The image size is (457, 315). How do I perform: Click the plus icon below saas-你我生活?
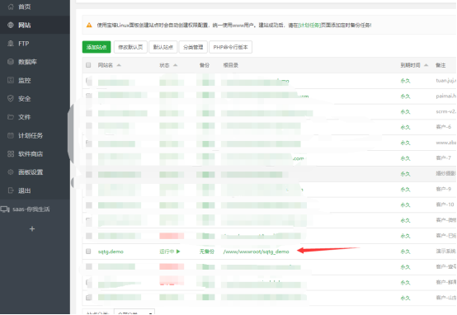tap(32, 228)
